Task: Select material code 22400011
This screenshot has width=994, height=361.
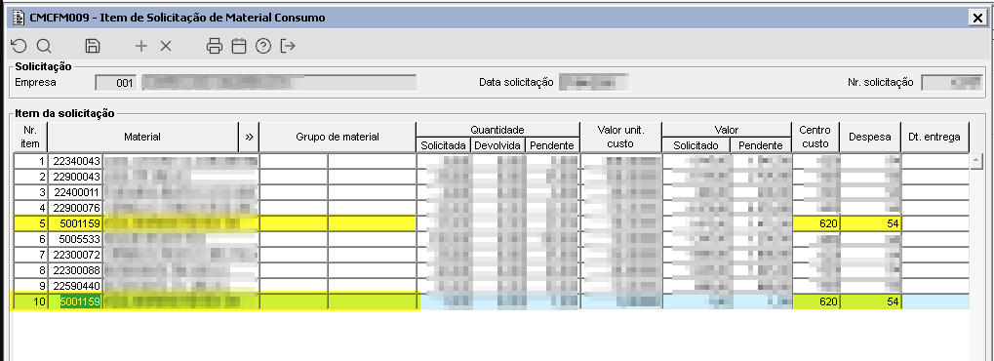Action: tap(76, 192)
